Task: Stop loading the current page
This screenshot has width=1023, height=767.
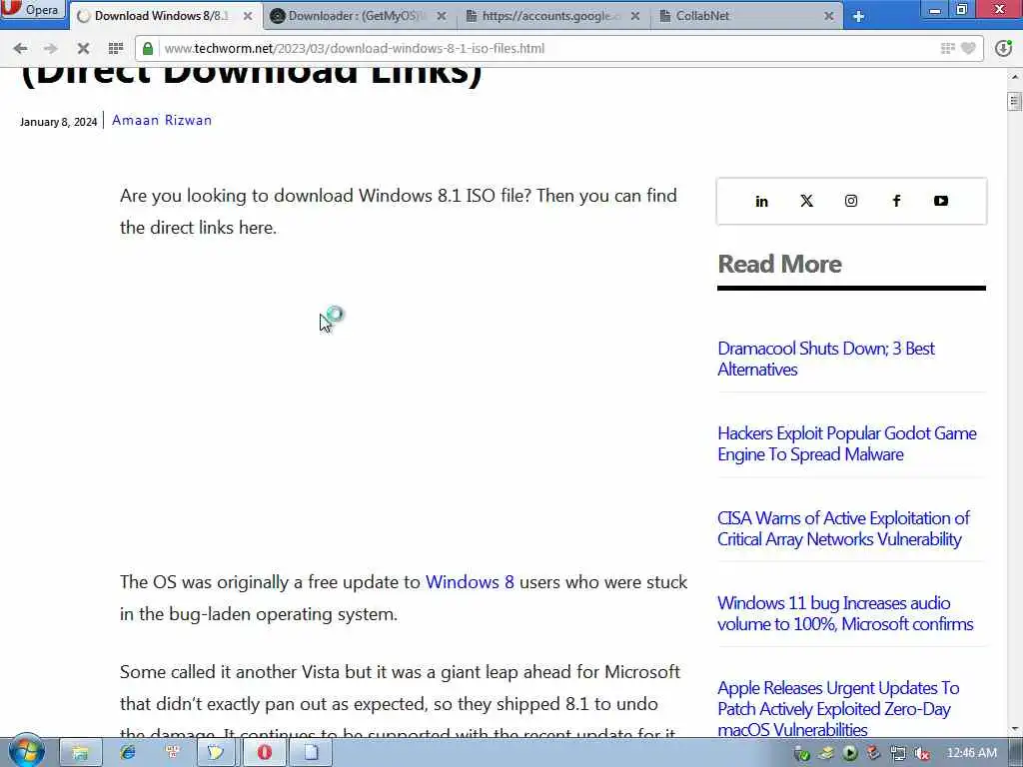Action: [x=83, y=48]
